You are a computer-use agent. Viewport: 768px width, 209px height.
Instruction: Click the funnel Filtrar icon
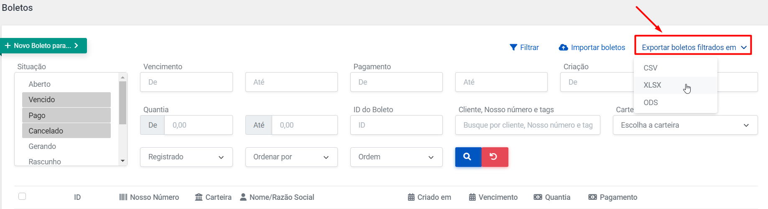[x=513, y=48]
